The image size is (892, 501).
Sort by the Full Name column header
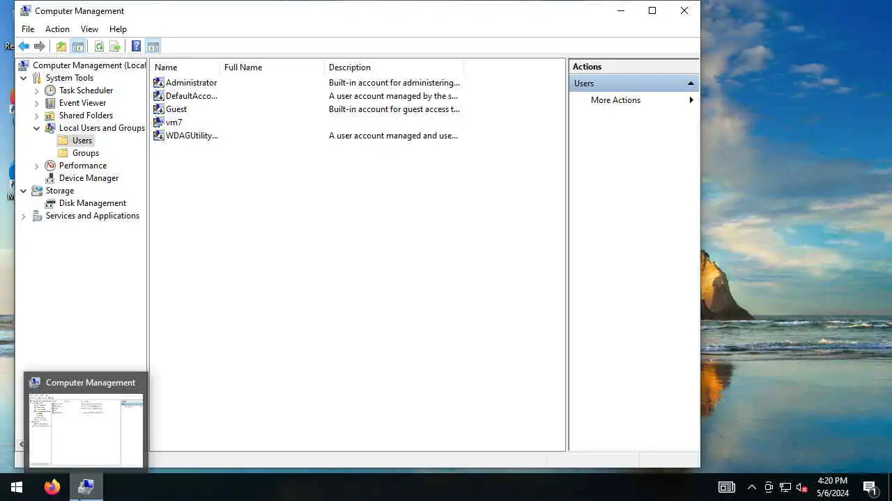(x=272, y=67)
